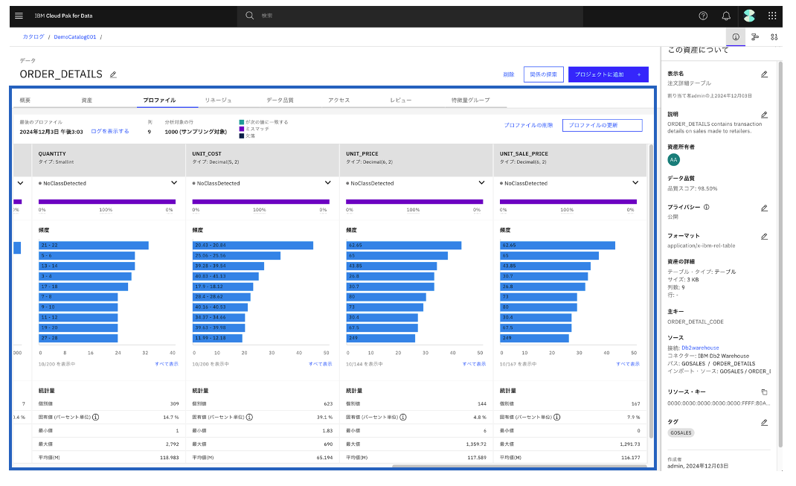This screenshot has width=796, height=486.
Task: Edit the format pencil icon
Action: coord(764,237)
